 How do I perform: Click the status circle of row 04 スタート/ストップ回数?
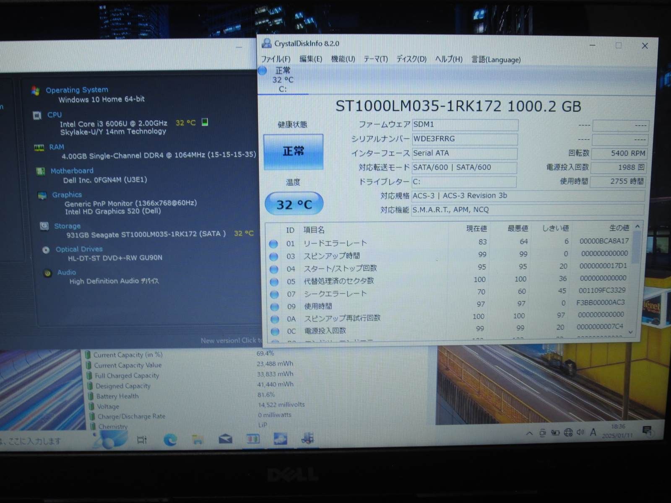coord(274,269)
